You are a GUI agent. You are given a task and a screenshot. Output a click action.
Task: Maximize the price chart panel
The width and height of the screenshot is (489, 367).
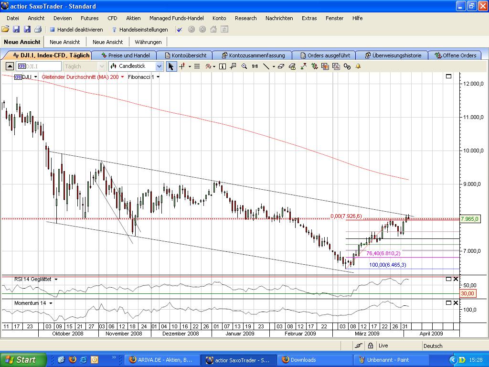[449, 76]
